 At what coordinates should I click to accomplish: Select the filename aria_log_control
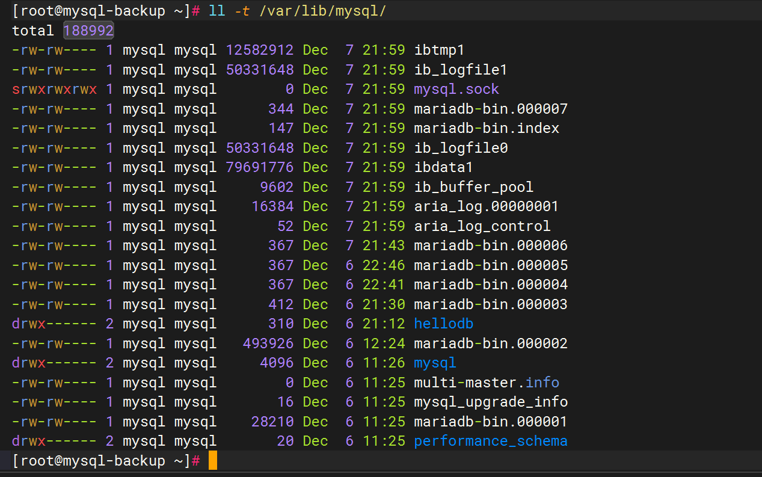coord(482,226)
